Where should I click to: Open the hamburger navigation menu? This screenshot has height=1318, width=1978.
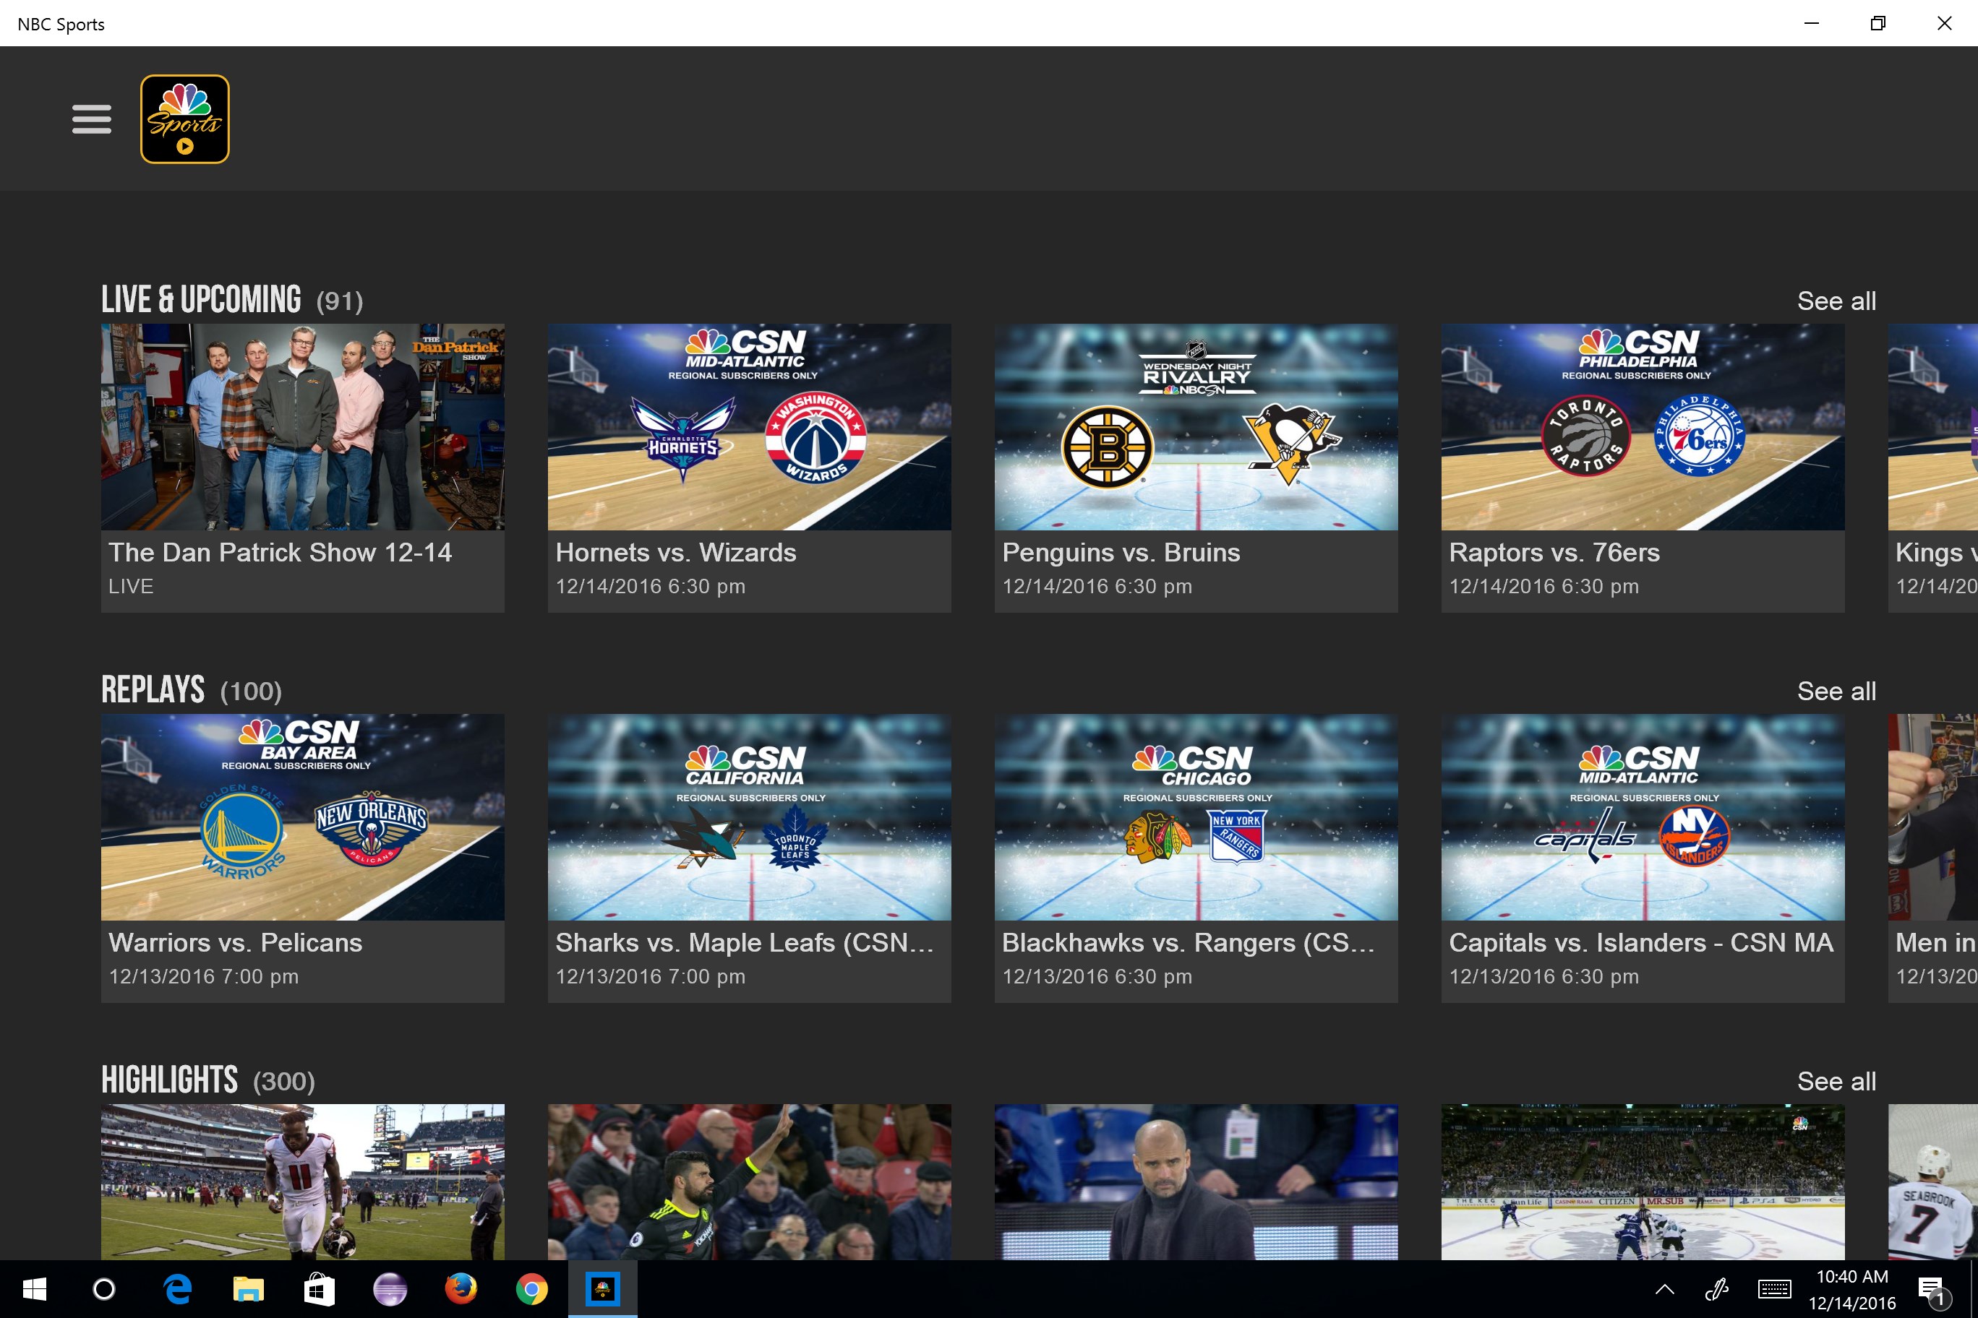[x=92, y=119]
